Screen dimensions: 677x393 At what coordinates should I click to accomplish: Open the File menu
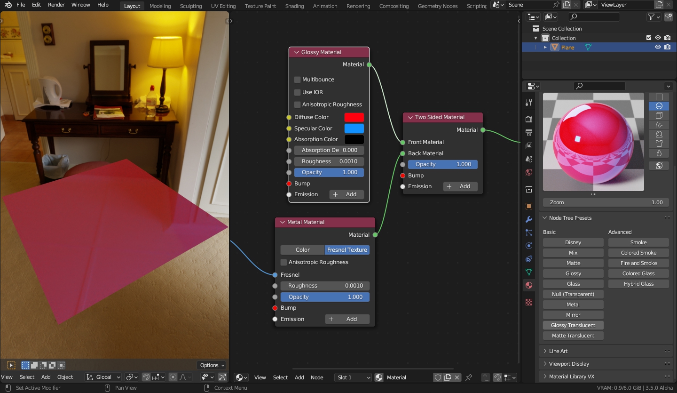(x=21, y=5)
